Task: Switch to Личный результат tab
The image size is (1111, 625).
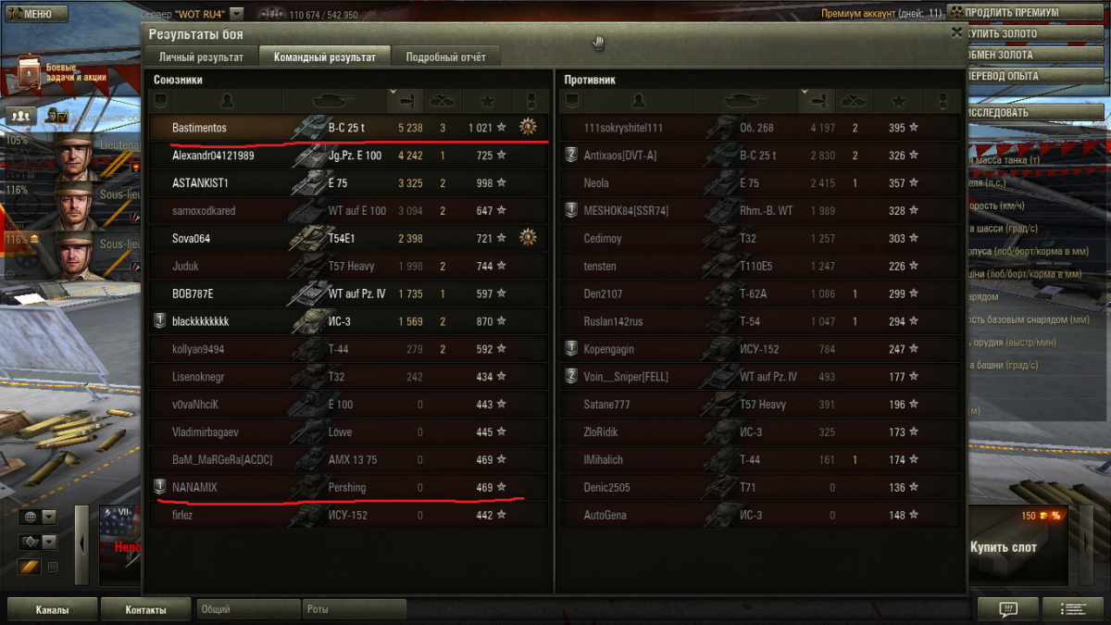Action: coord(201,56)
